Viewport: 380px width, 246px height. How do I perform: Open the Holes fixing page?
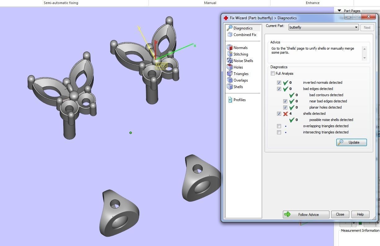coord(235,67)
